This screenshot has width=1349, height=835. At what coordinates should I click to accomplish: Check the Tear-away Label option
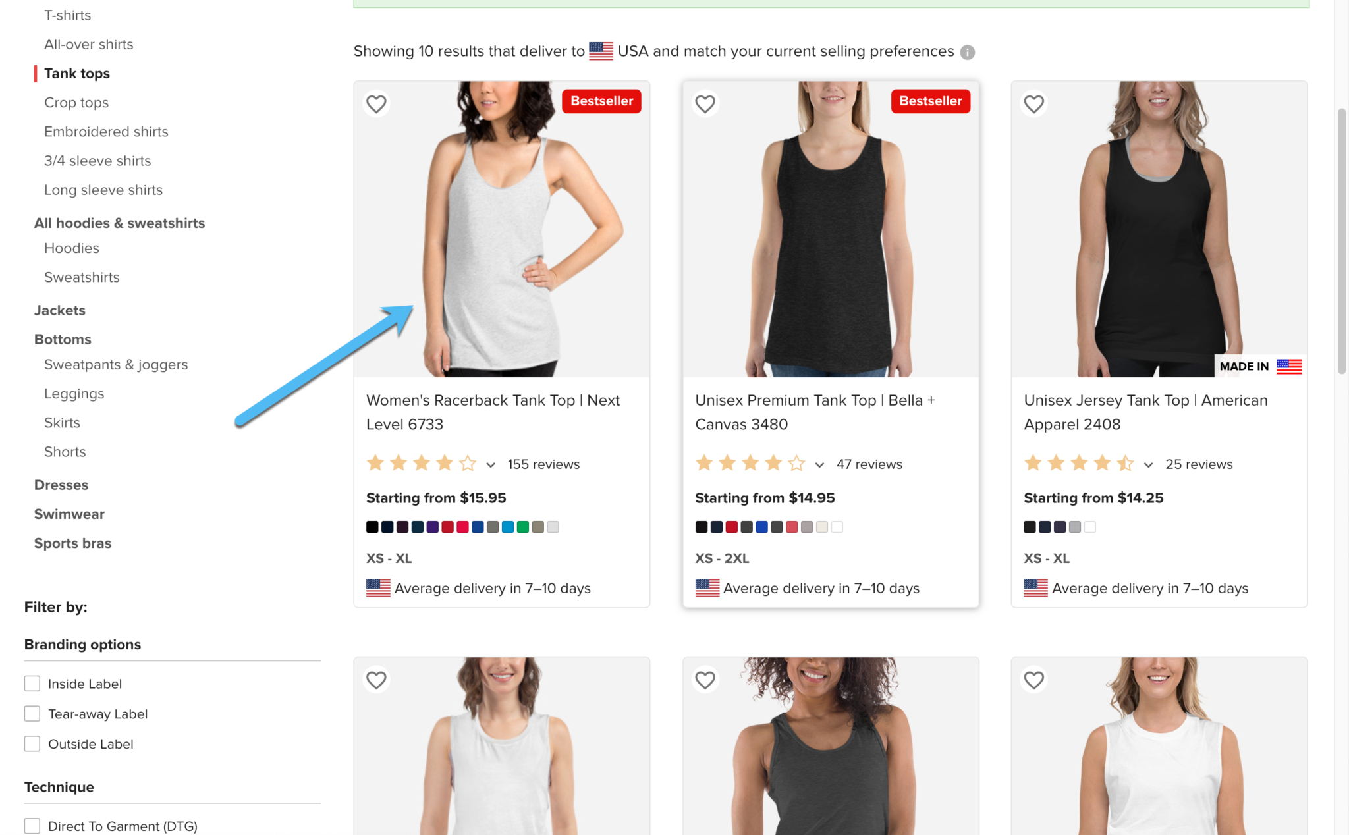click(32, 713)
